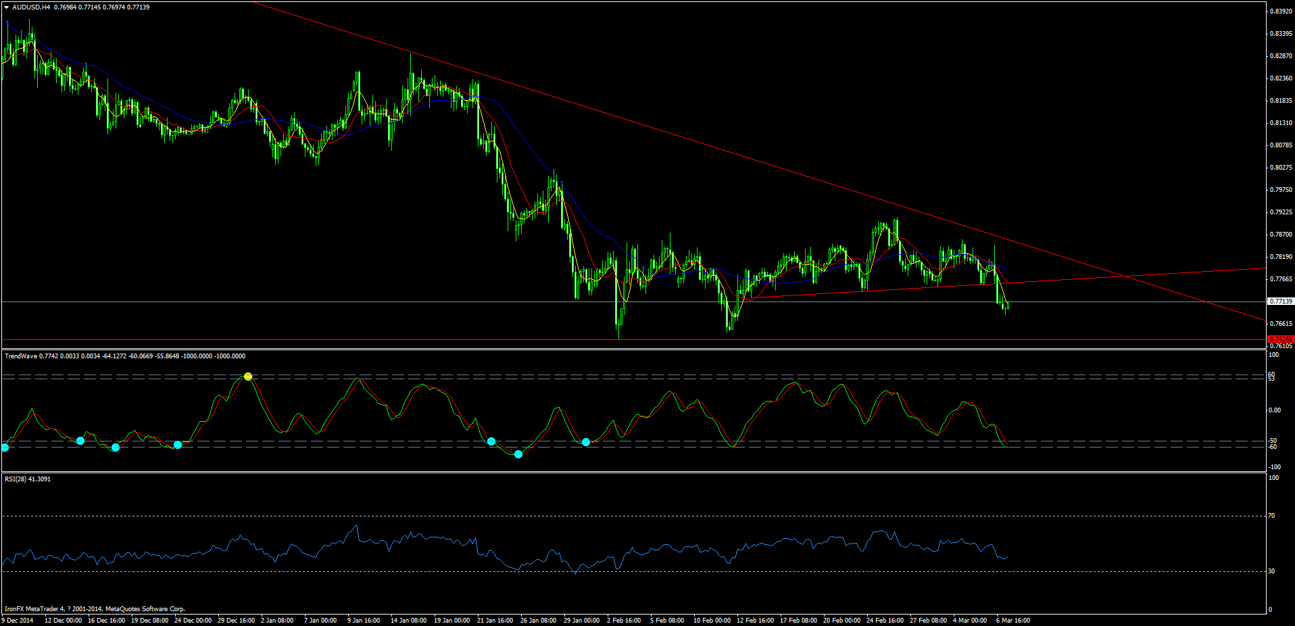Click the 6 Mar 16:00 time label
This screenshot has width=1295, height=626.
1013,621
